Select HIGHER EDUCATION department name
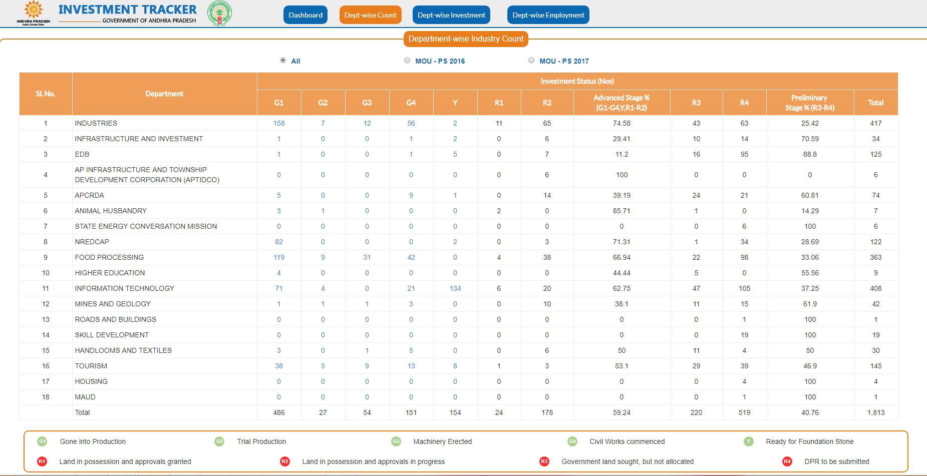Viewport: 927px width, 476px height. tap(110, 273)
